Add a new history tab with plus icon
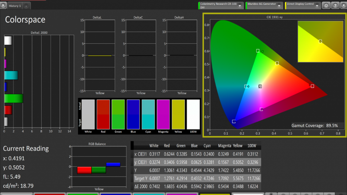The width and height of the screenshot is (347, 195). pos(26,6)
